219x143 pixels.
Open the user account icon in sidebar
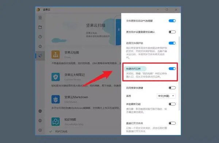coord(40,120)
